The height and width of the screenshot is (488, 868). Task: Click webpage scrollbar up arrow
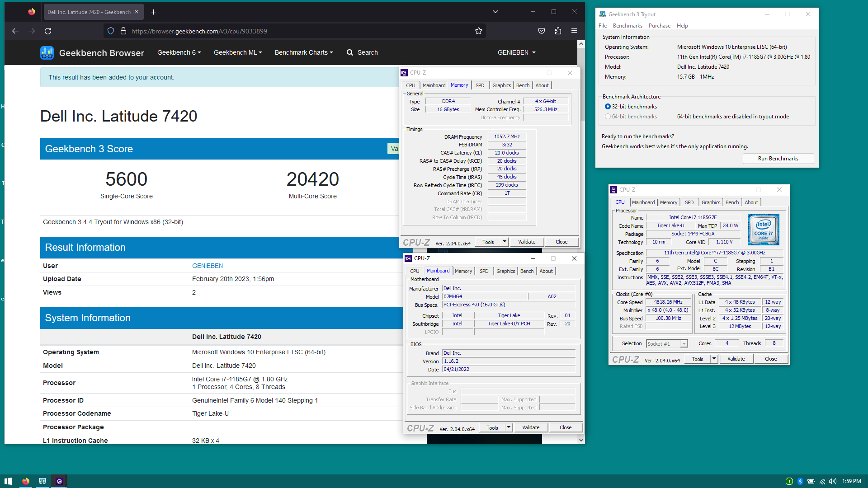click(x=581, y=44)
